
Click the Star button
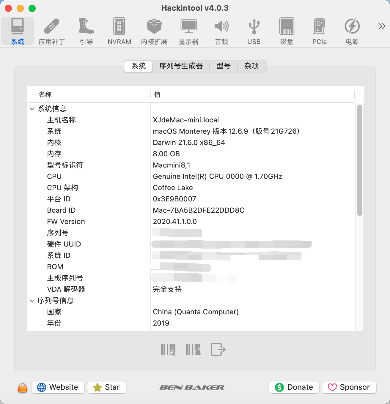(x=107, y=387)
